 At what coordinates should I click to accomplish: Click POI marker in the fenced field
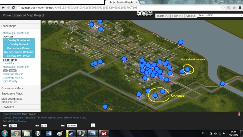coord(105,106)
